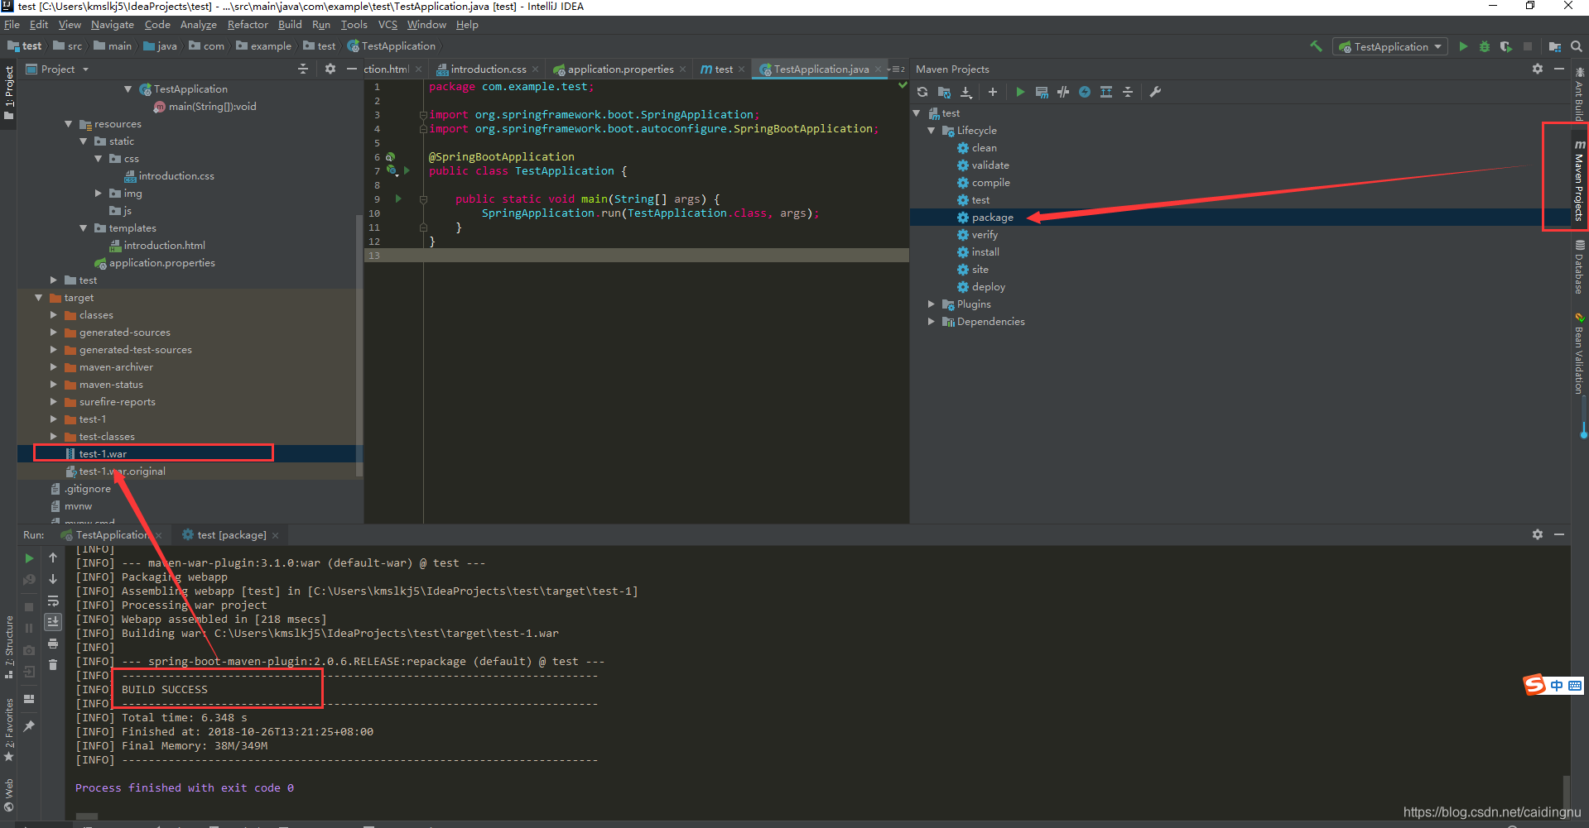This screenshot has width=1589, height=828.
Task: Expand the classes folder in project tree
Action: (54, 315)
